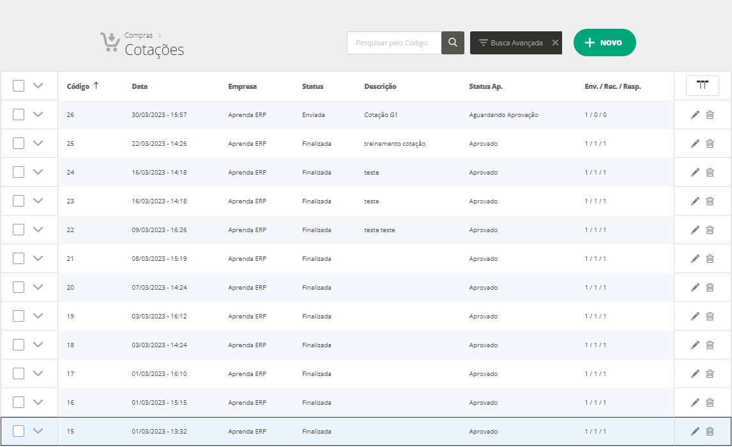
Task: Open the header bulk actions chevron dropdown
Action: point(38,86)
